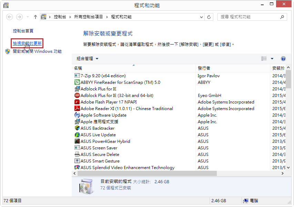Click the installer icon of the plain Adblock Plus for IE row

[77, 89]
